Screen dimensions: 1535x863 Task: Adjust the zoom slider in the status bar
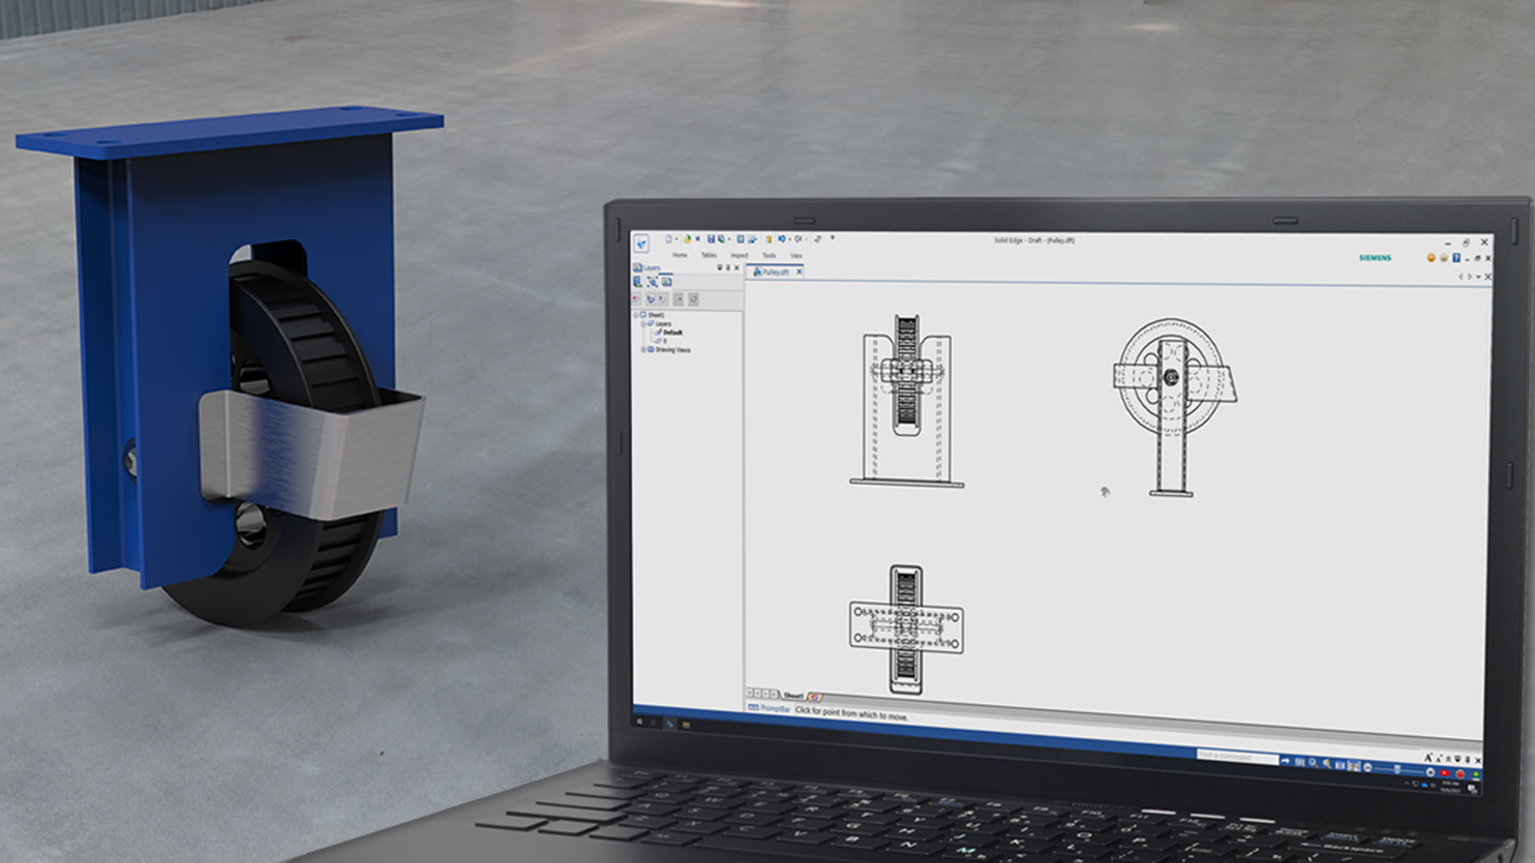[1397, 769]
